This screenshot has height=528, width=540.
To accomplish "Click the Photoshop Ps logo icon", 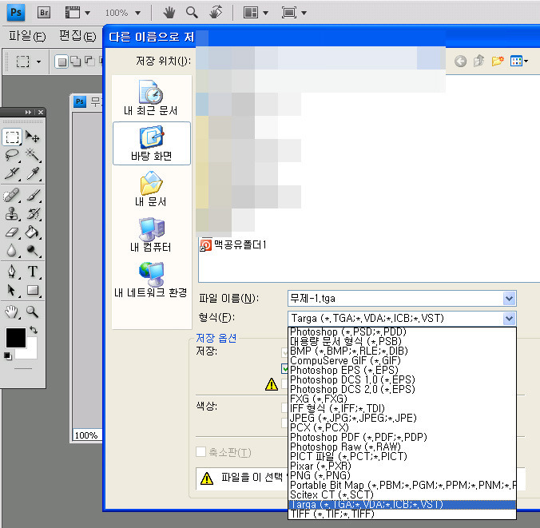I will click(16, 13).
